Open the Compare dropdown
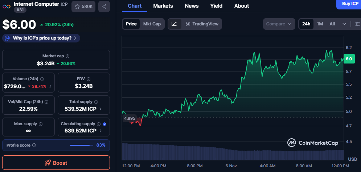Image resolution: width=361 pixels, height=172 pixels. tap(279, 24)
